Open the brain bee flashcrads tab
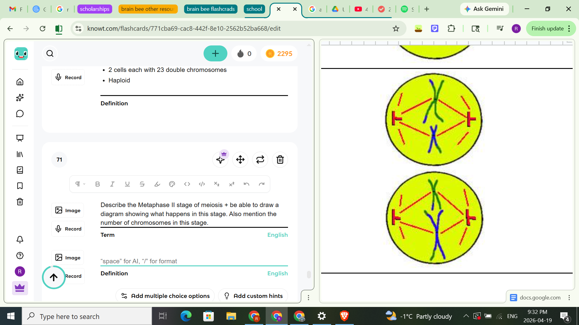 210,9
